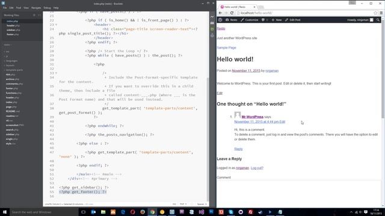Open Task View on the taskbar
The height and width of the screenshot is (216, 385).
[x=83, y=212]
